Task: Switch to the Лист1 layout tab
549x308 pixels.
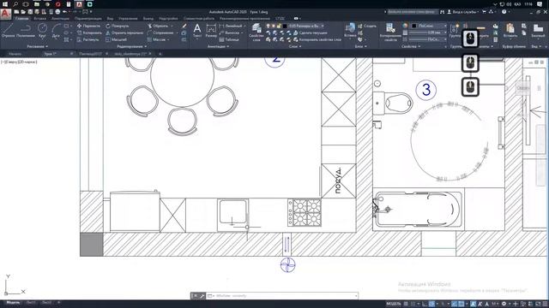Action: coord(31,303)
